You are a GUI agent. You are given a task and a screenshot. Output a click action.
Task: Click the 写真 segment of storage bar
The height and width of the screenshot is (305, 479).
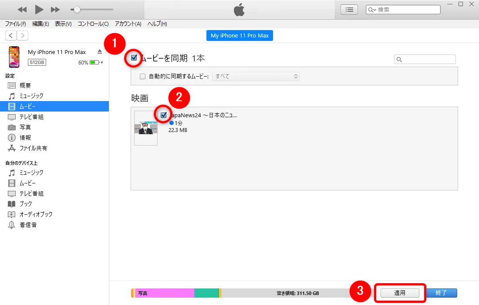pos(165,293)
